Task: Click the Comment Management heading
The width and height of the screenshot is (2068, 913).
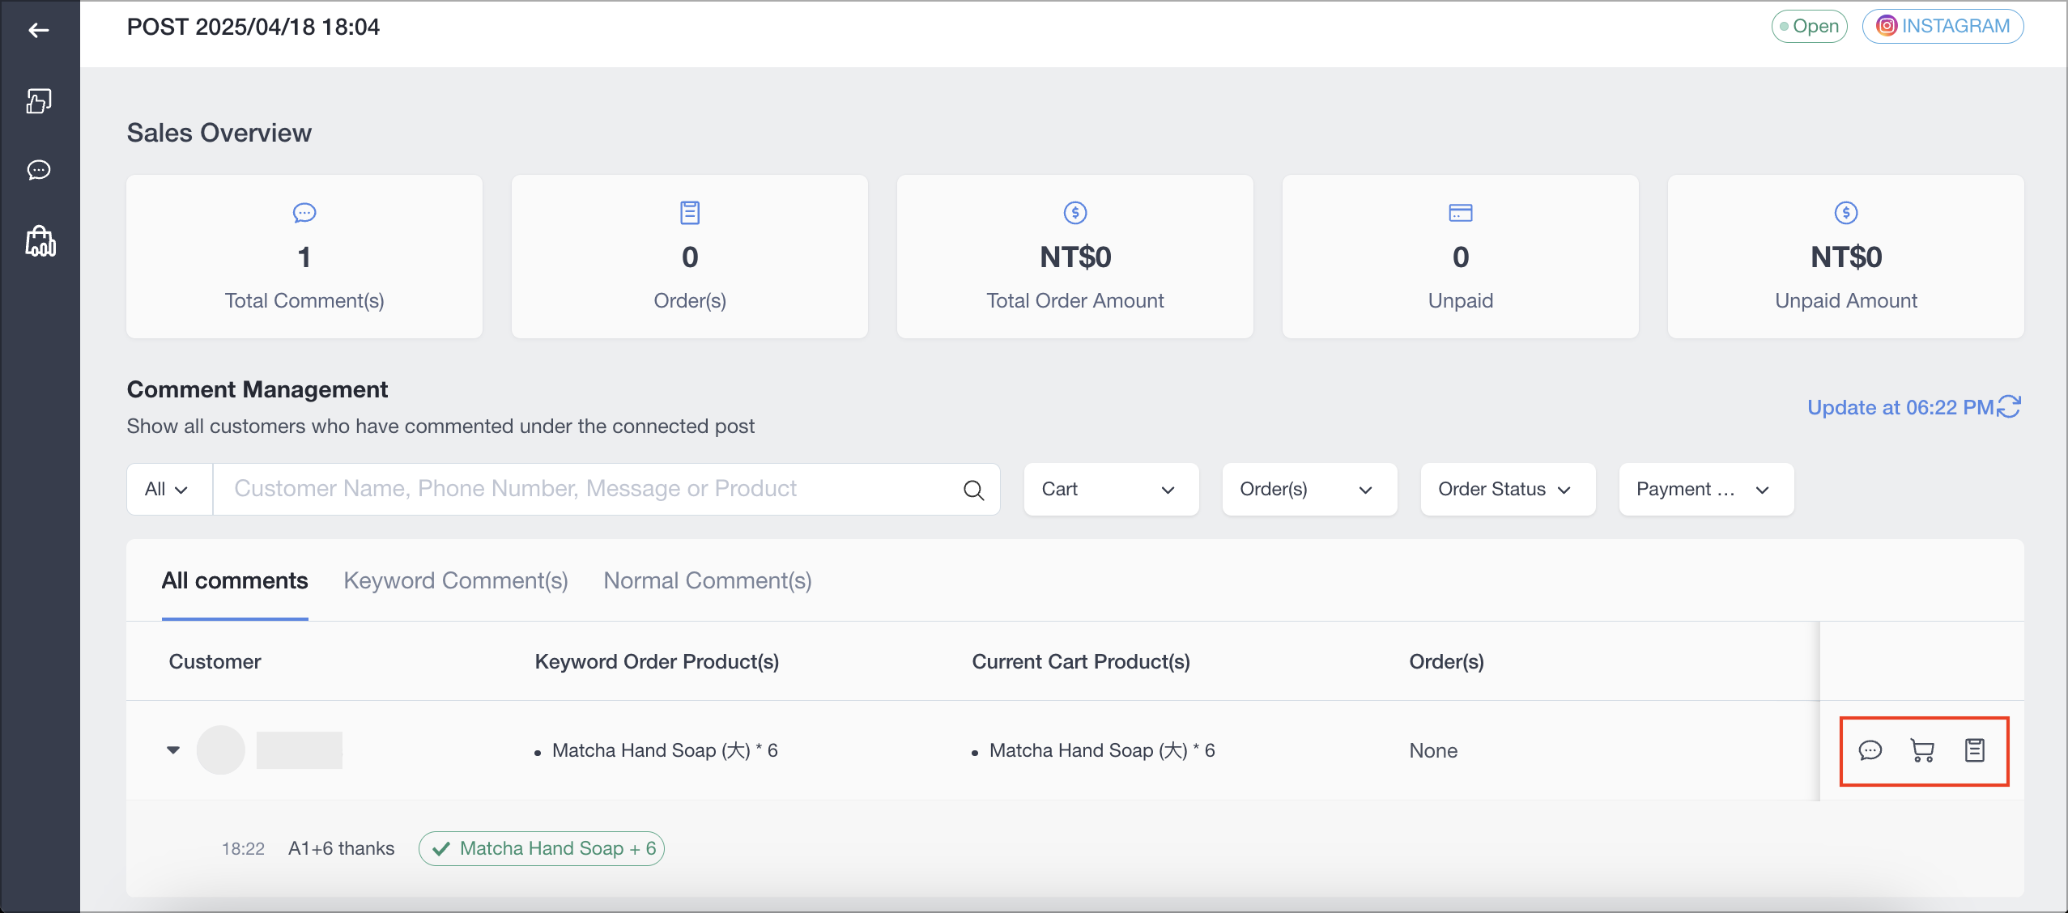Action: coord(257,389)
